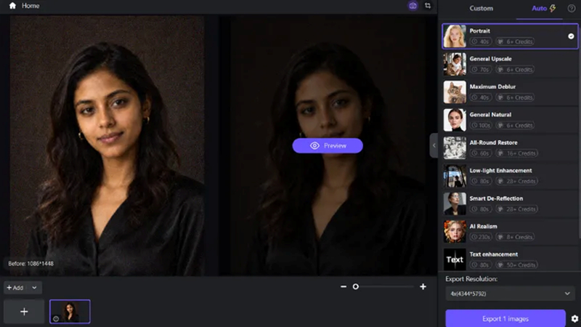Screen dimensions: 581x327
Task: Select the crop tool icon
Action: pos(428,6)
